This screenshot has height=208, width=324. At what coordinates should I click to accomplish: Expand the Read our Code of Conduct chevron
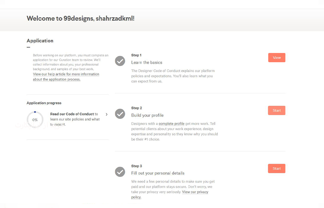[107, 114]
